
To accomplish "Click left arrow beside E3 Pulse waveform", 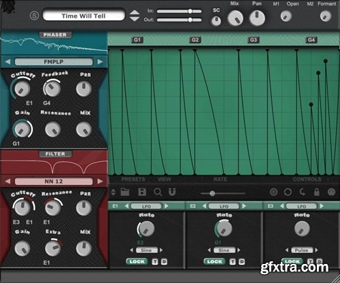I will point(287,250).
